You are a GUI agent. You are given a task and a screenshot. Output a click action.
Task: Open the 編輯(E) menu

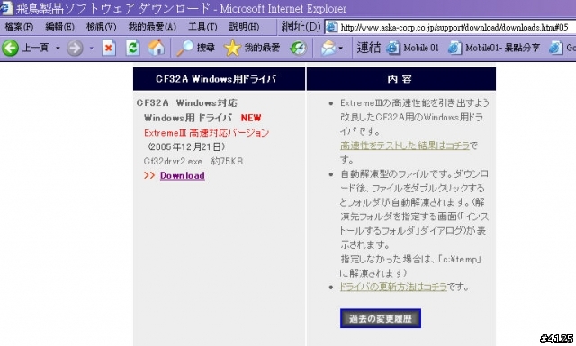click(x=59, y=27)
